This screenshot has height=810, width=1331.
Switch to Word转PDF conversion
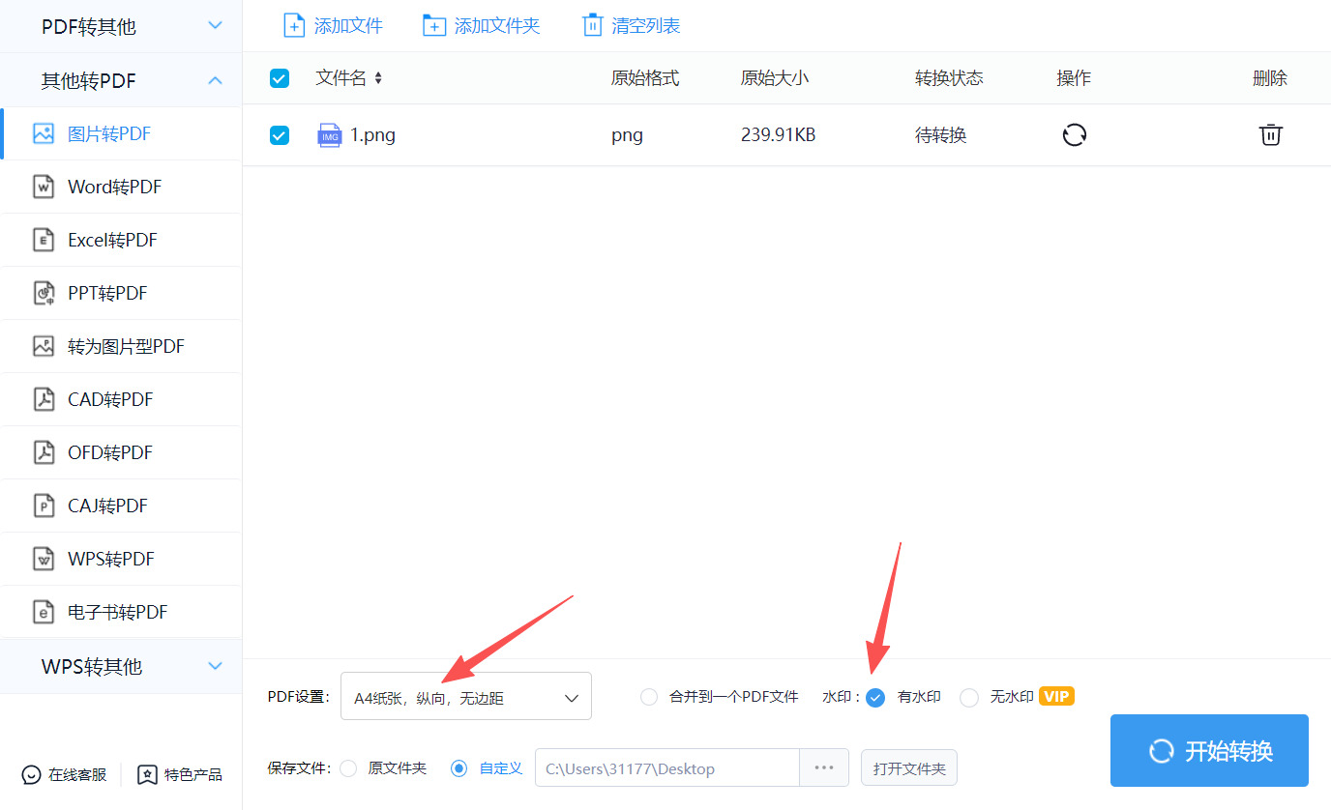tap(123, 187)
